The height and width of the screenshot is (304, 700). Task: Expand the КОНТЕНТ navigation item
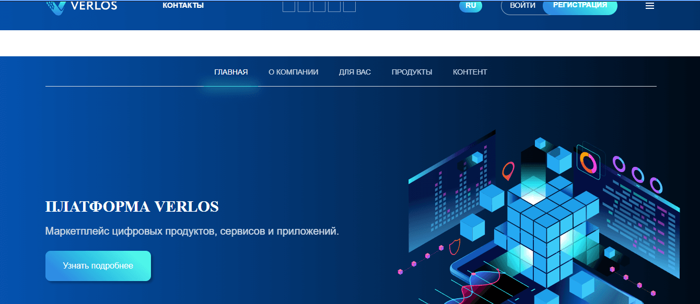click(x=470, y=72)
